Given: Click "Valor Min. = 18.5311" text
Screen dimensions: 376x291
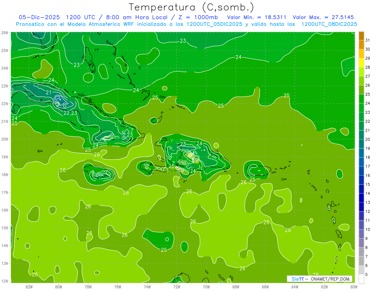Looking at the screenshot, I should coord(256,17).
